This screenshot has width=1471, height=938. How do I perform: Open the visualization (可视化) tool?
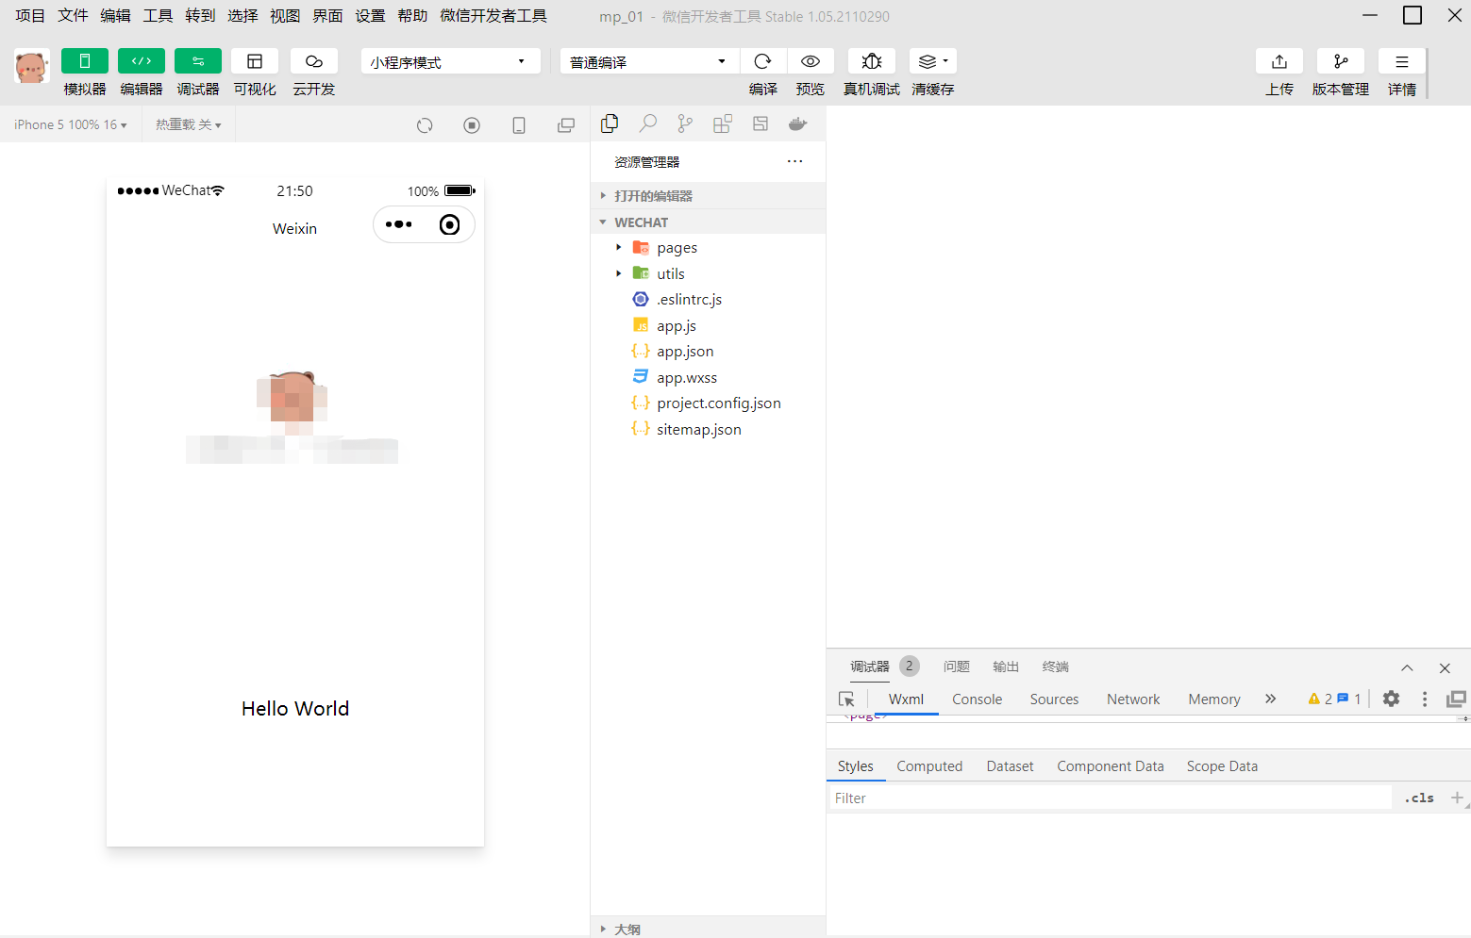point(255,61)
